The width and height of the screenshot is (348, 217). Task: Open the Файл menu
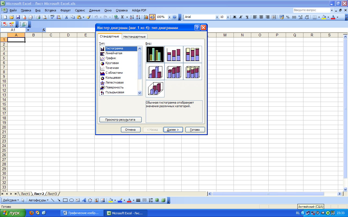(13, 10)
